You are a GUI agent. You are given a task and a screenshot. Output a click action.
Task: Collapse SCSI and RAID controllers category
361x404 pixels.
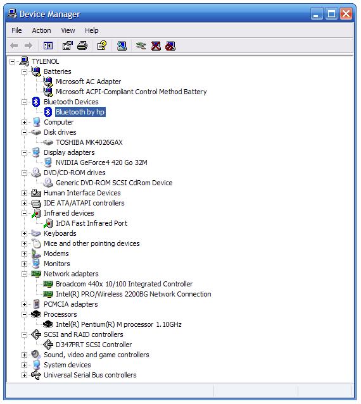[x=24, y=334]
